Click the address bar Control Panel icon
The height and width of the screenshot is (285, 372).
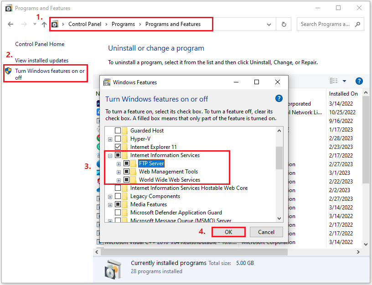tap(55, 24)
